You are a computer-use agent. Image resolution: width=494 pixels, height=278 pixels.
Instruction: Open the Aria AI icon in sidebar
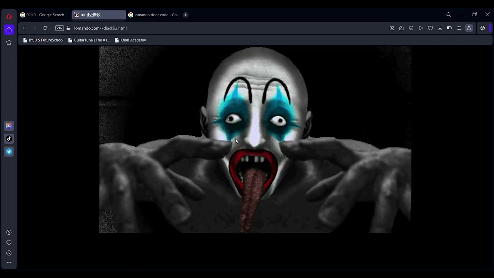pyautogui.click(x=9, y=126)
